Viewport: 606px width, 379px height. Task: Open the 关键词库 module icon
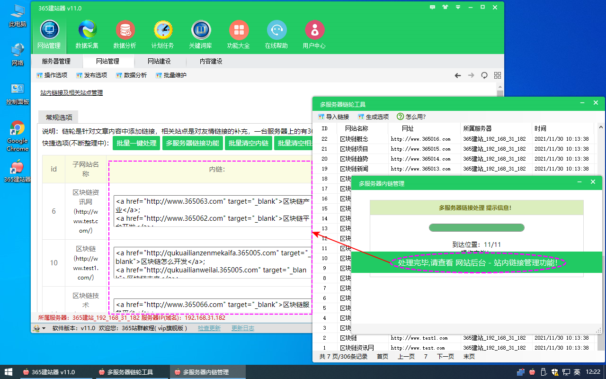click(x=201, y=35)
